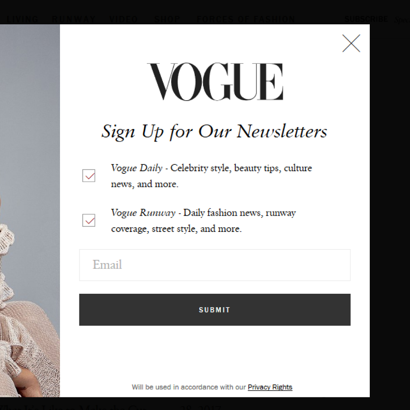The width and height of the screenshot is (410, 410).
Task: Click the Vogue Runway description label
Action: [203, 221]
